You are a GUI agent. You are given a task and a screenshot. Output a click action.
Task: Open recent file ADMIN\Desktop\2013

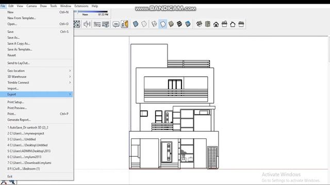coord(37,151)
